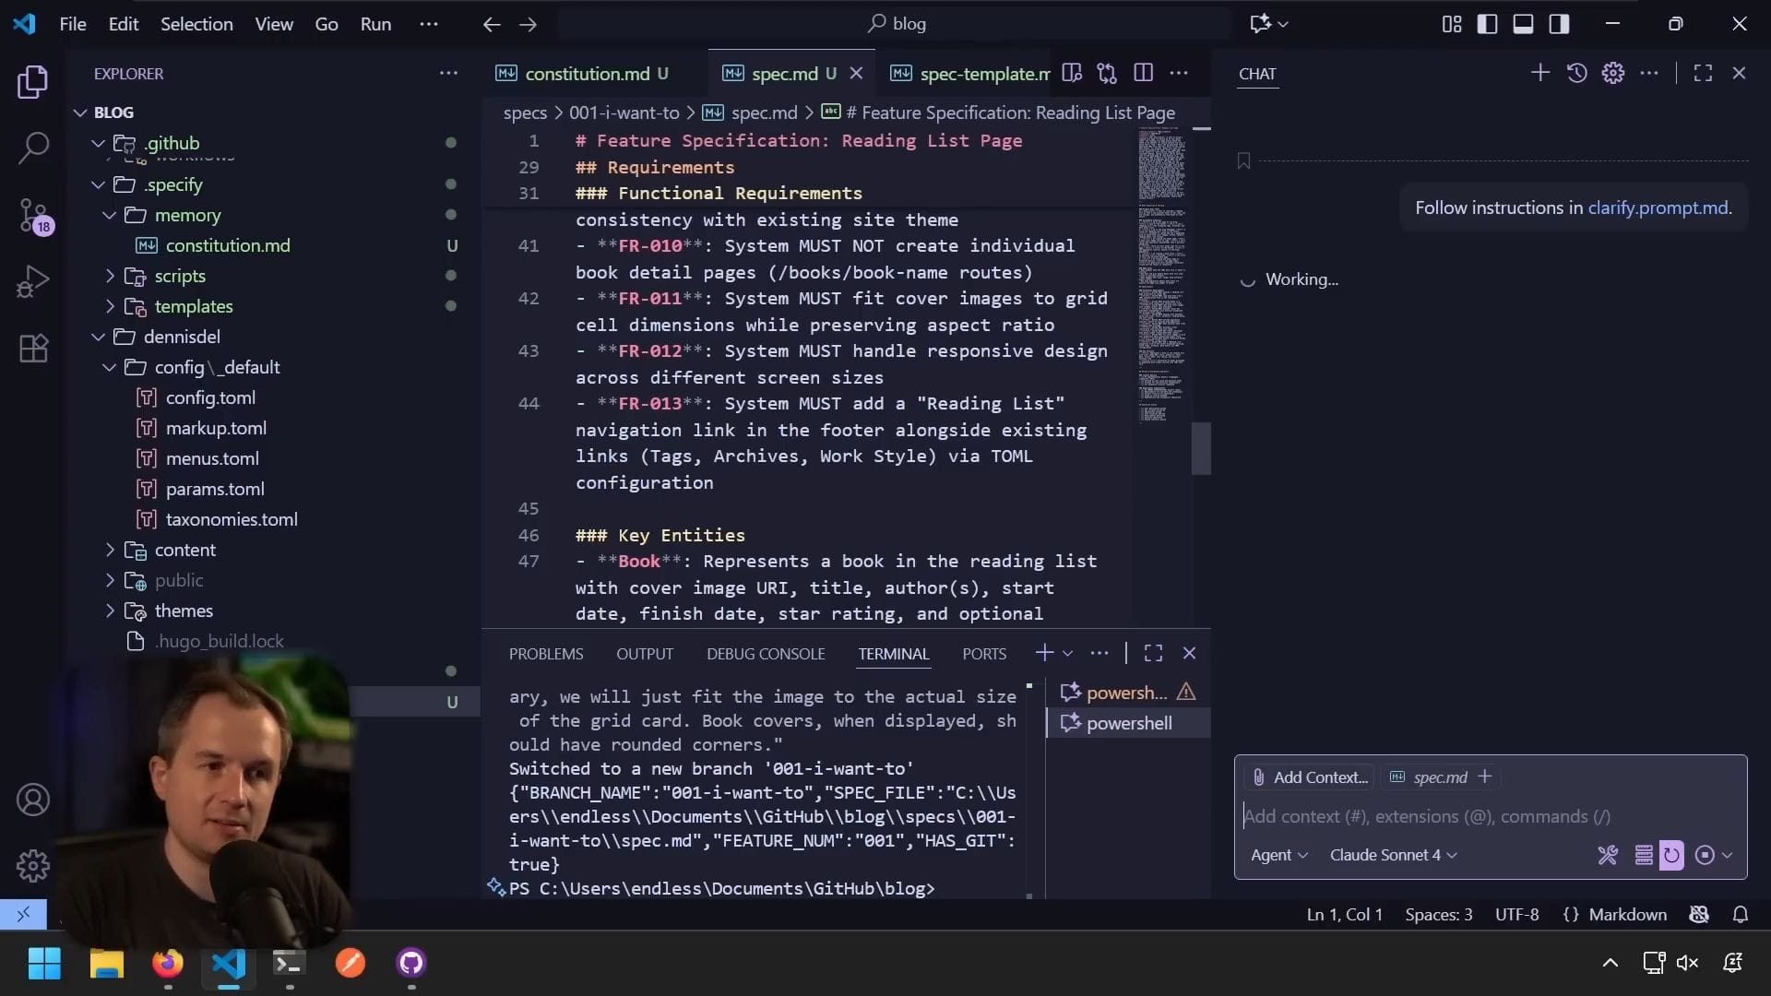The image size is (1771, 996).
Task: Open the Search view in activity bar
Action: (x=33, y=148)
